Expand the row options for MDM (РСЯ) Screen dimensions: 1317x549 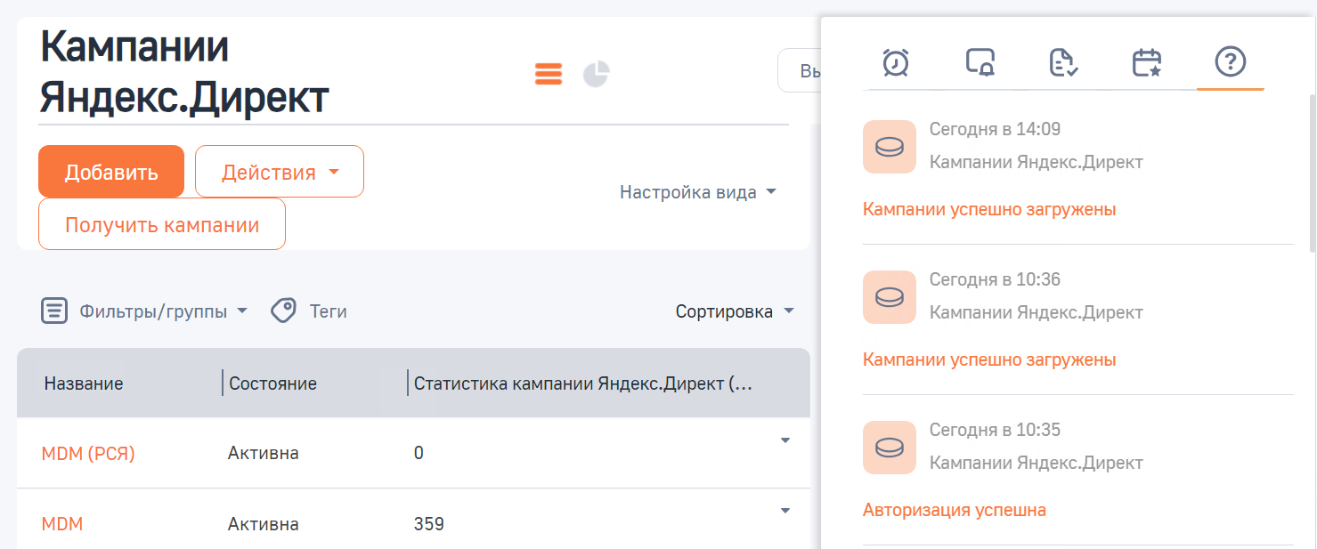pyautogui.click(x=785, y=440)
